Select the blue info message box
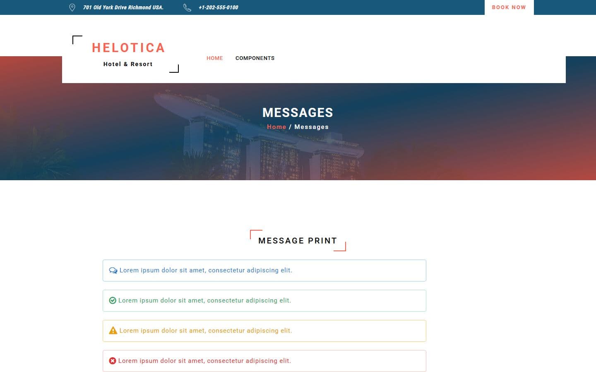The height and width of the screenshot is (372, 596). click(x=264, y=270)
